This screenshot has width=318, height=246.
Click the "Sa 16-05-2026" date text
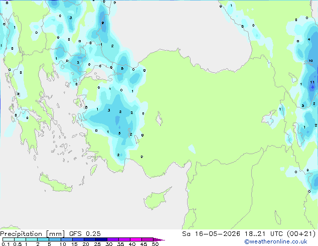[x=211, y=234]
